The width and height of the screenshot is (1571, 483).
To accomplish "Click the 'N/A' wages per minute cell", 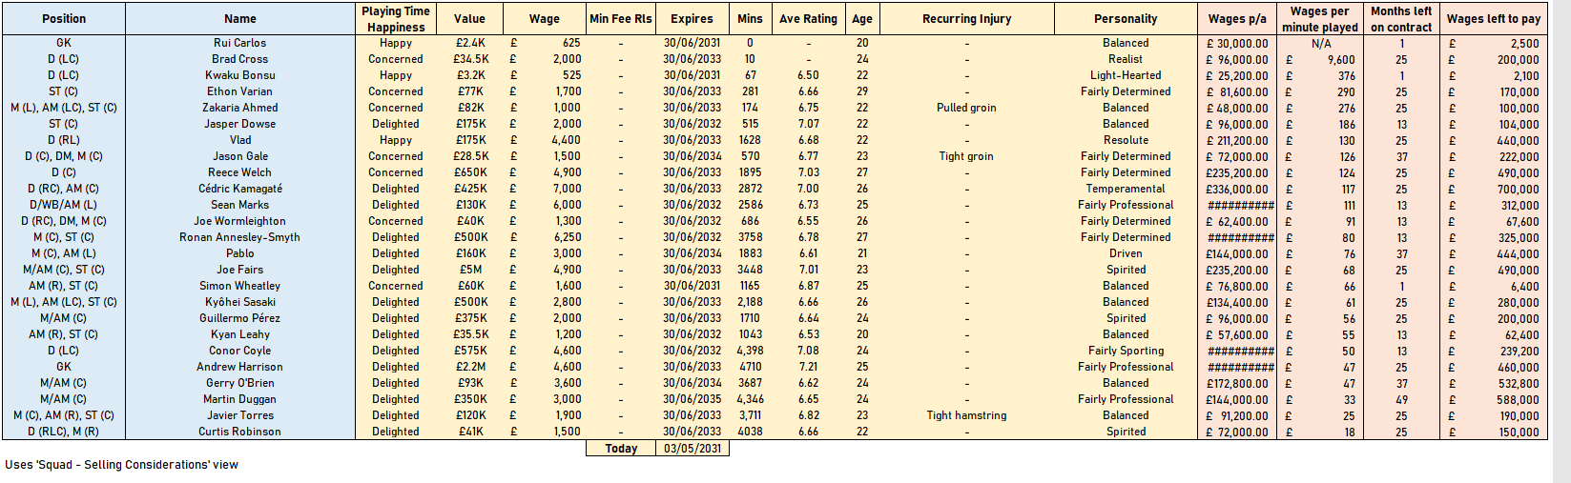I will click(x=1320, y=43).
